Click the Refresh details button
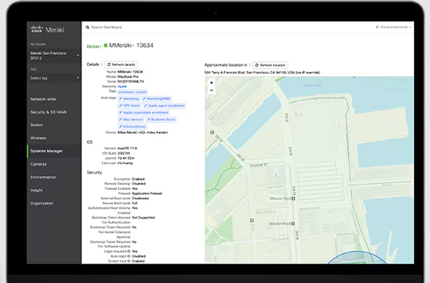The width and height of the screenshot is (430, 283). [121, 65]
